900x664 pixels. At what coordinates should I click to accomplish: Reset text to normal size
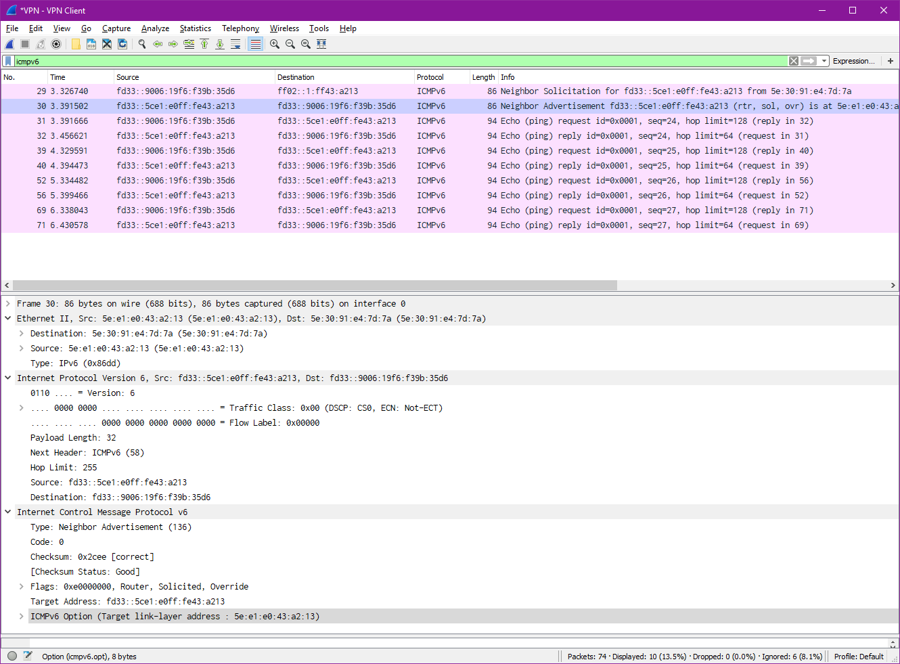(x=306, y=44)
